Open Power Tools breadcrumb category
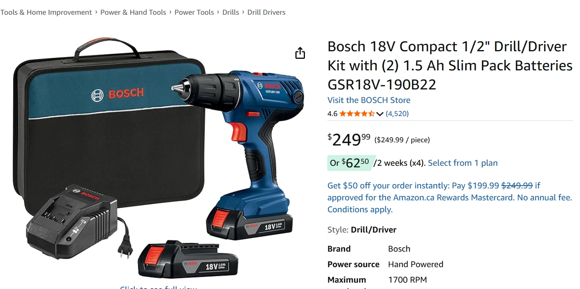Image resolution: width=580 pixels, height=289 pixels. (194, 12)
